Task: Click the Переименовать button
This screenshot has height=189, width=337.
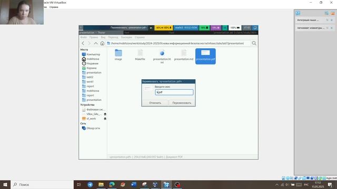Action: pos(182,103)
